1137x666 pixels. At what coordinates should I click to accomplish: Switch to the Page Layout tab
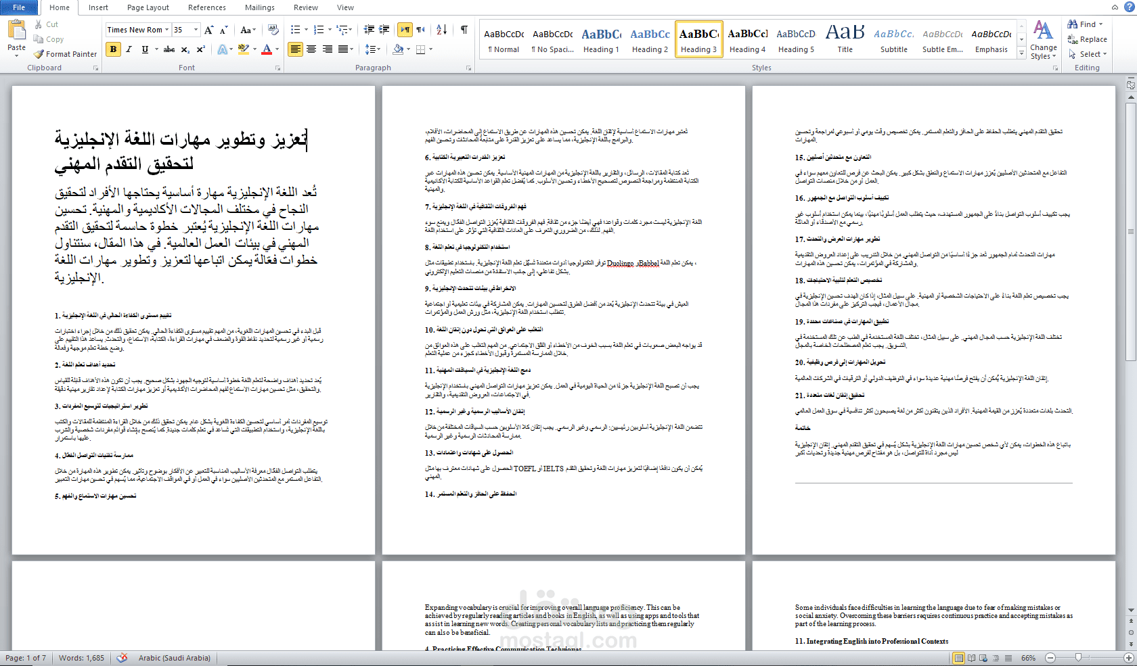pos(148,7)
